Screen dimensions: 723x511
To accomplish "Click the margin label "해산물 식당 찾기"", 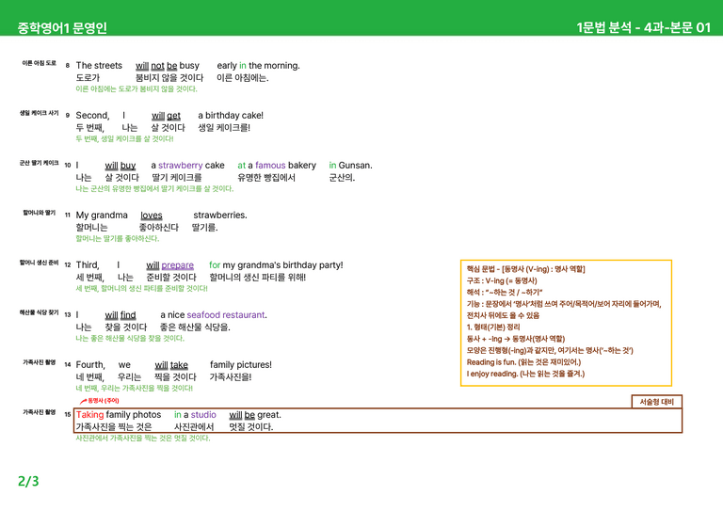I will [40, 312].
